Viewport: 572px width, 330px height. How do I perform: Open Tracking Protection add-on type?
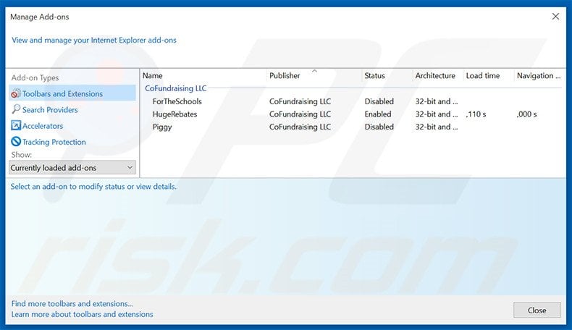[x=54, y=142]
